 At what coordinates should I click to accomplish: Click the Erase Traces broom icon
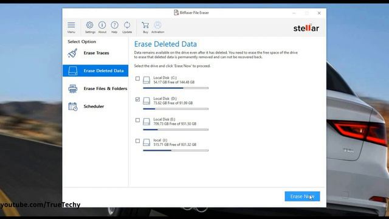point(73,53)
